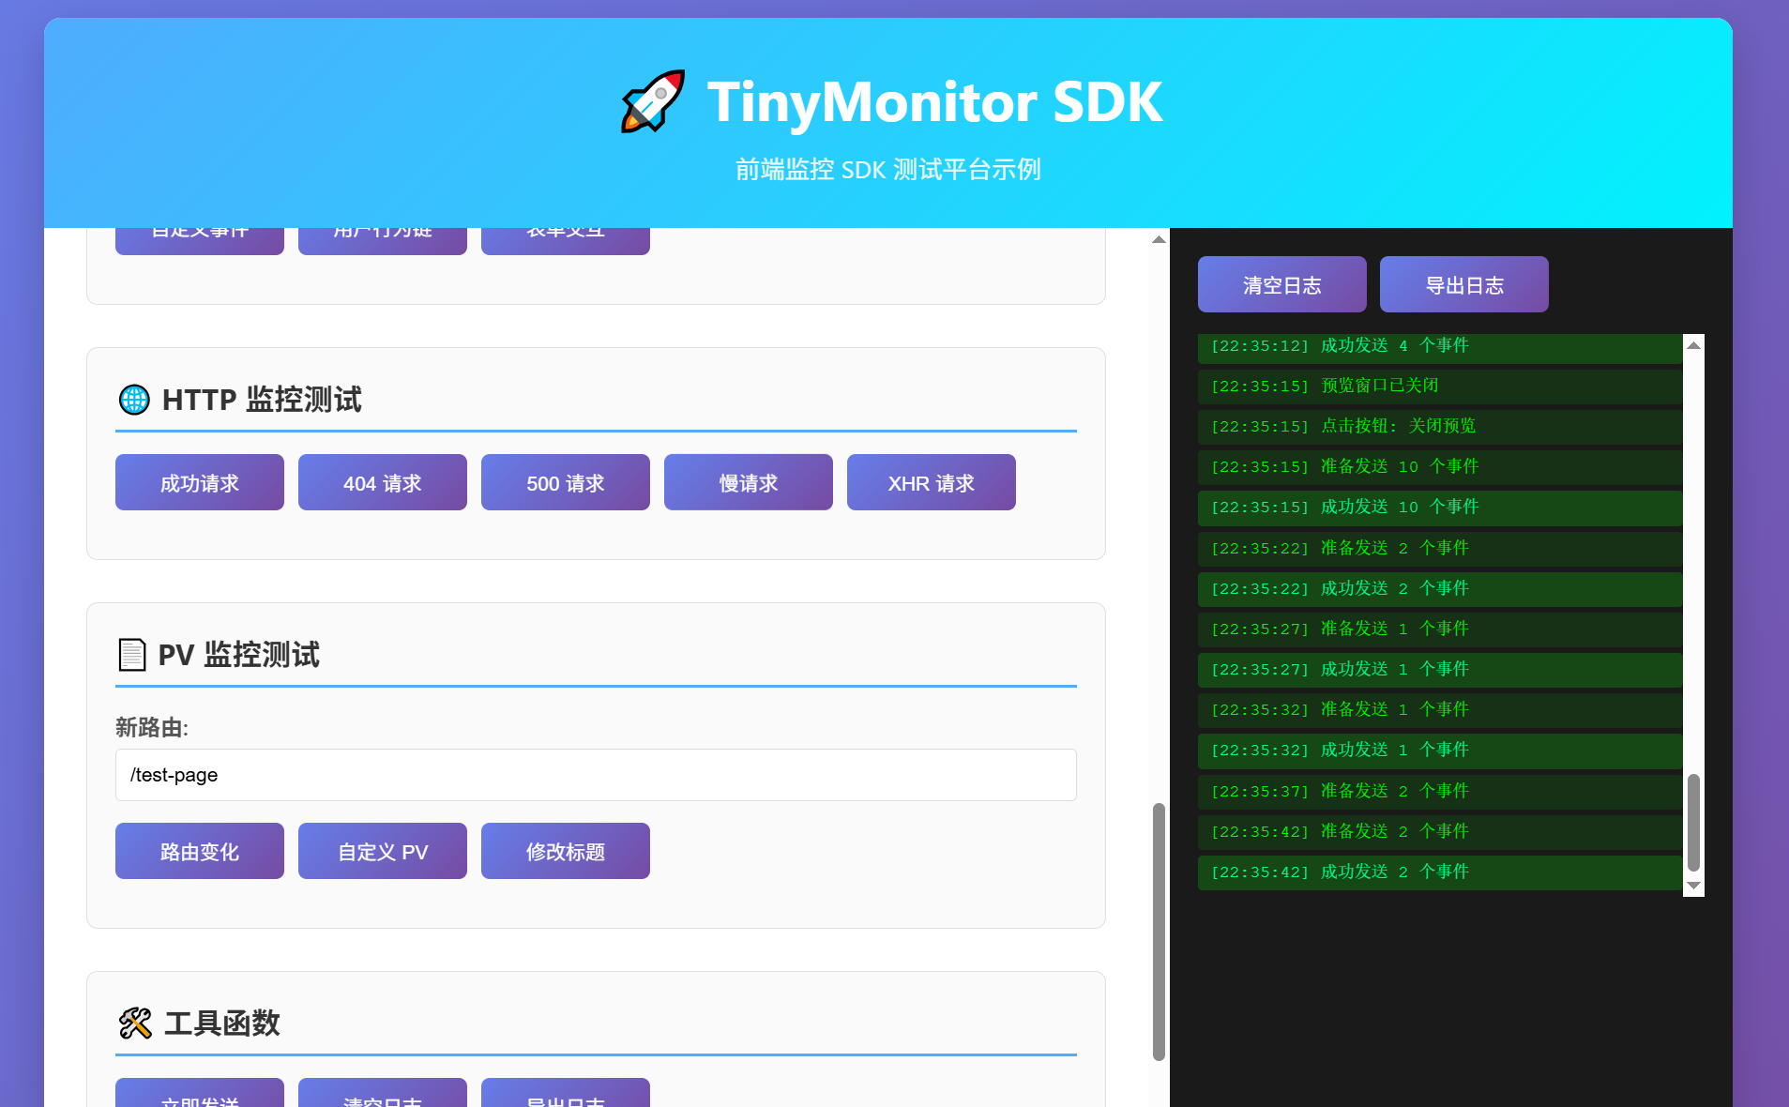This screenshot has width=1789, height=1107.
Task: Click the 工具函数 heading
Action: coord(222,1023)
